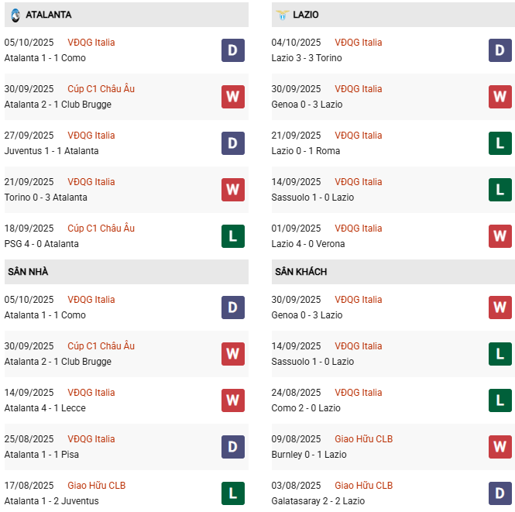The width and height of the screenshot is (515, 512).
Task: Open the Giao Hữu CLB link dated 17/08/2025
Action: (96, 486)
